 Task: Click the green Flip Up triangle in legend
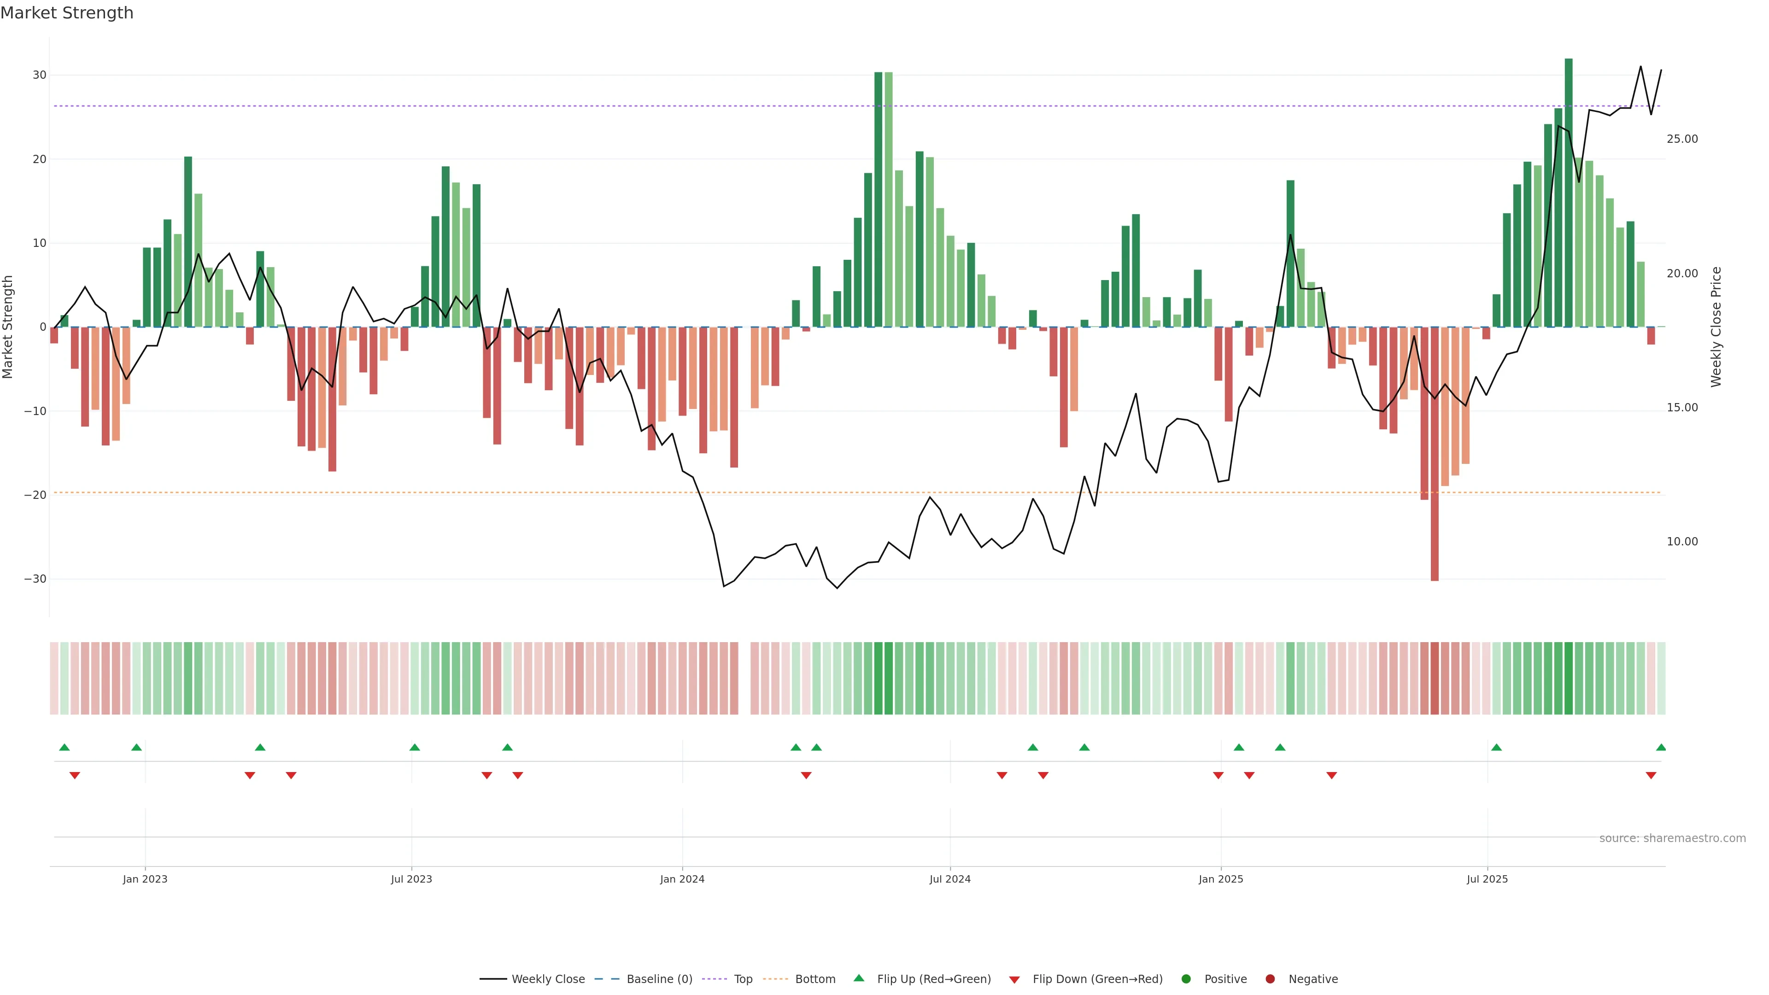[858, 978]
